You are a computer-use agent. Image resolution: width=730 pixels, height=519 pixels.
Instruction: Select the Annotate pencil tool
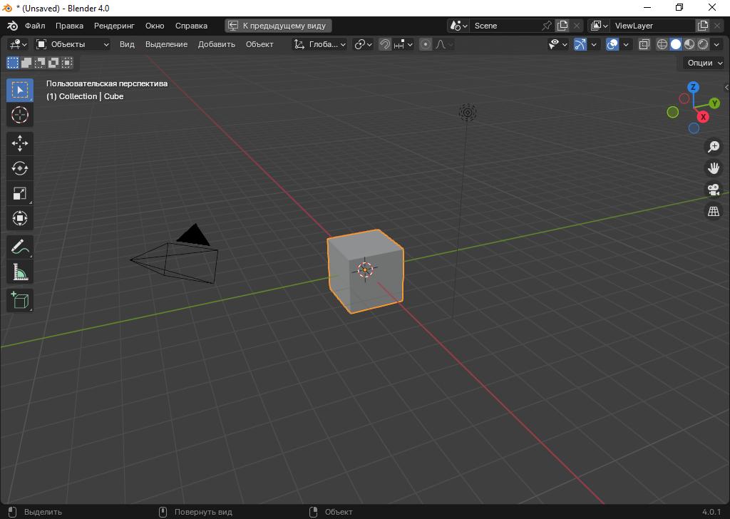tap(20, 247)
